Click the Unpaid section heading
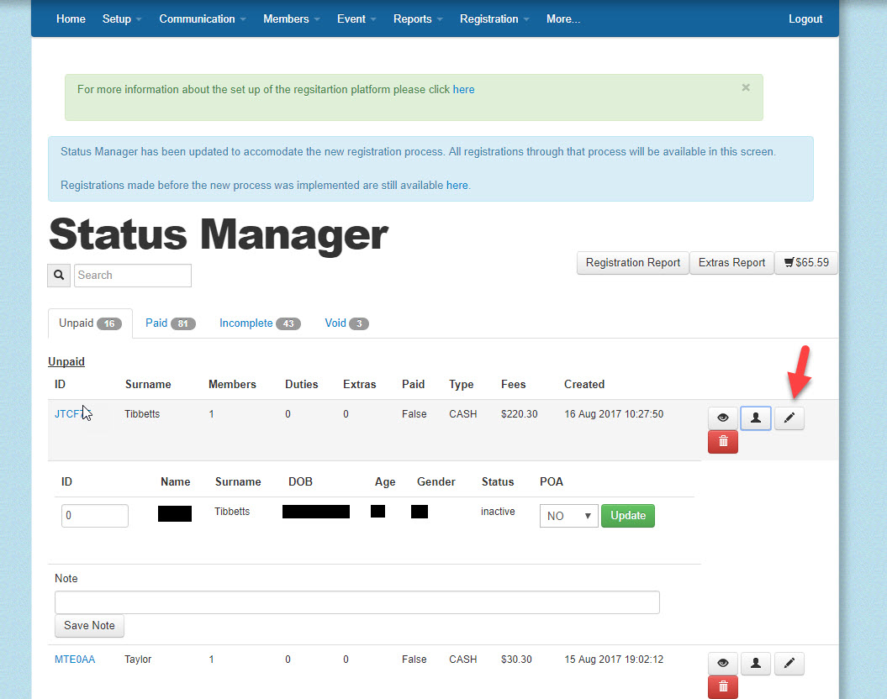The image size is (887, 699). pyautogui.click(x=66, y=361)
